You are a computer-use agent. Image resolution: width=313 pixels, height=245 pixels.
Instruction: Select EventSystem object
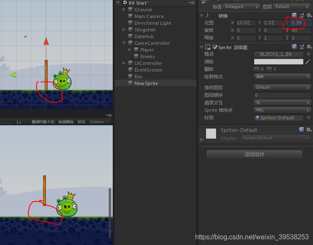click(x=148, y=70)
